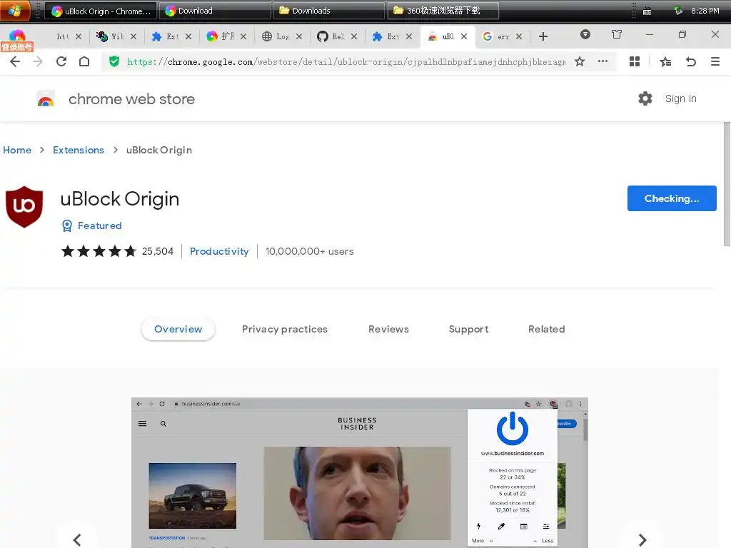
Task: Open web store settings gear
Action: (x=645, y=98)
